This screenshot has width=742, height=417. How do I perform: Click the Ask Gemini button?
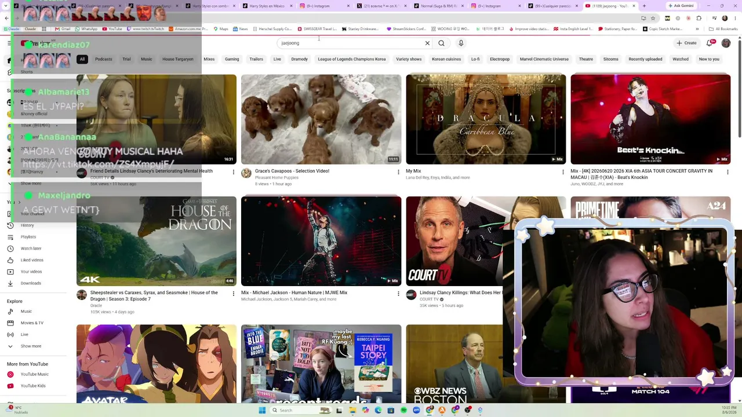pyautogui.click(x=681, y=6)
